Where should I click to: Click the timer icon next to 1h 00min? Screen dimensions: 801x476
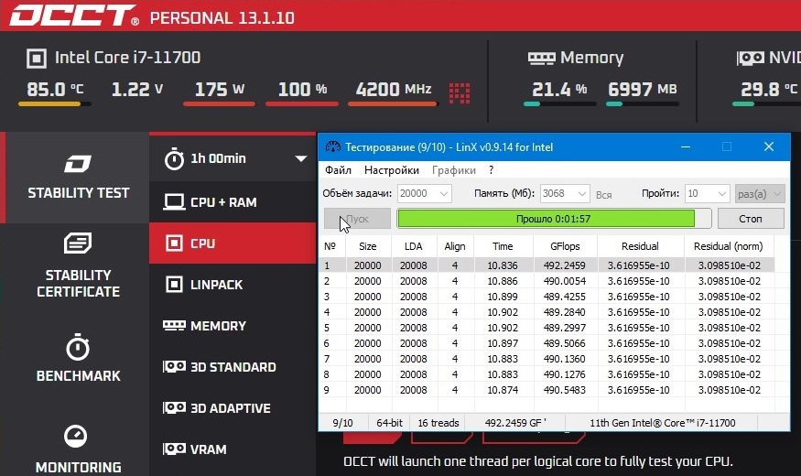pos(174,159)
